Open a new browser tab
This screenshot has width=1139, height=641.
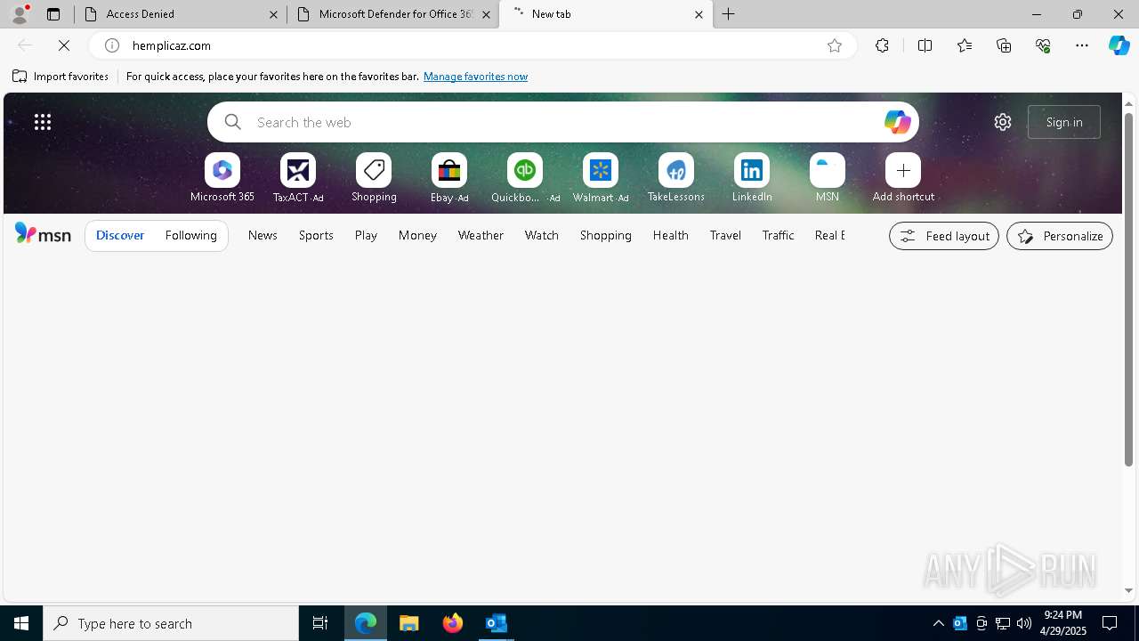(x=729, y=14)
